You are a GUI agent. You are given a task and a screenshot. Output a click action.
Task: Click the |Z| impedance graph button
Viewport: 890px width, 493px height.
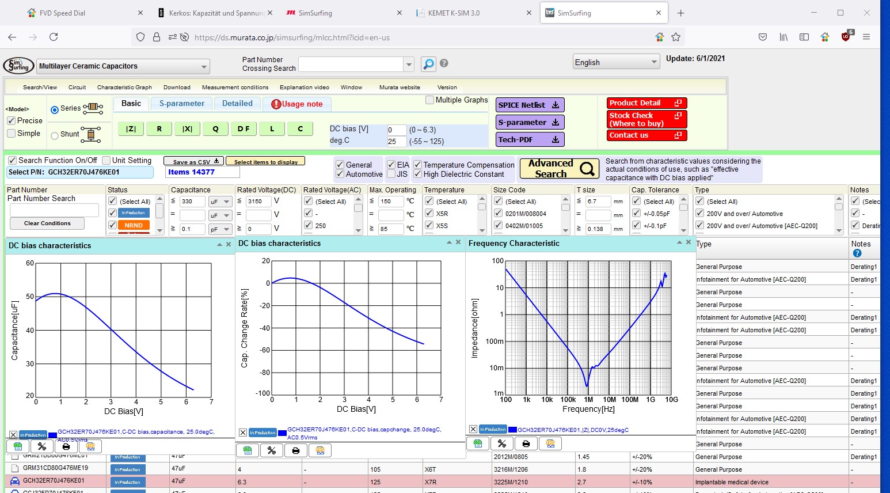point(131,129)
